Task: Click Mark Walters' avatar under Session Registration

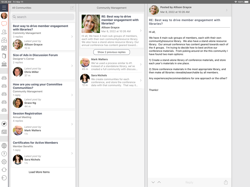Action: [18, 130]
